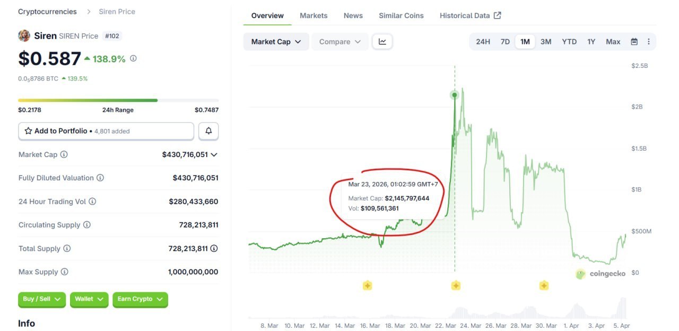Click the star icon inside Add to Portfolio
Image resolution: width=679 pixels, height=331 pixels.
[x=28, y=130]
